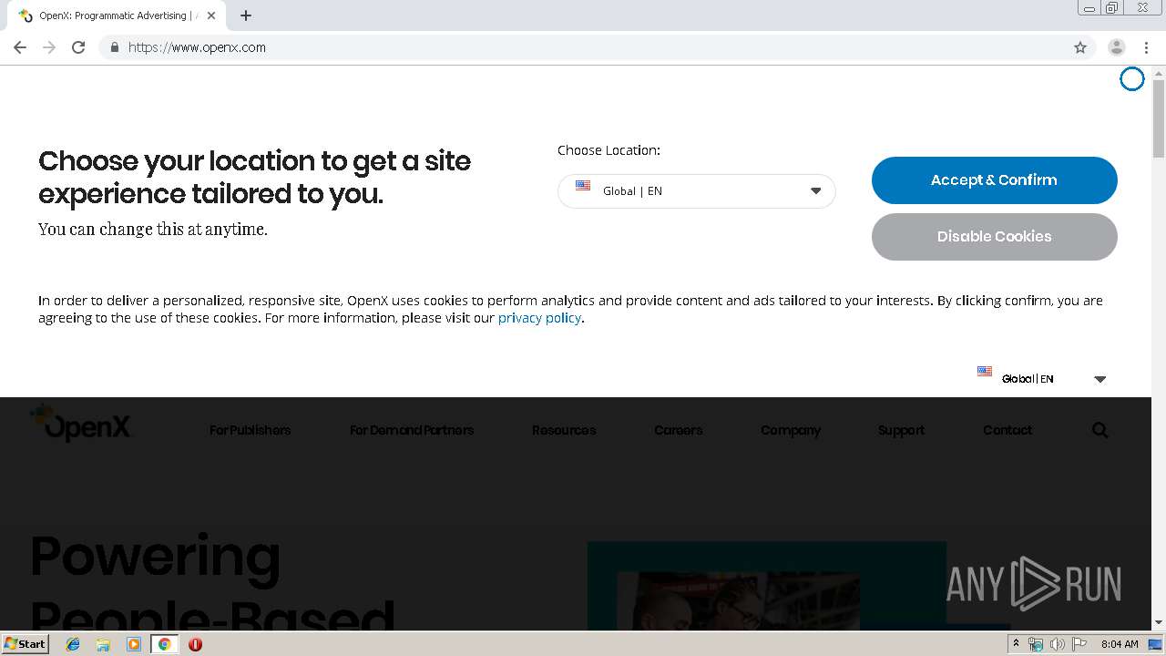Click the volume speaker tray icon
This screenshot has width=1166, height=656.
[1057, 644]
